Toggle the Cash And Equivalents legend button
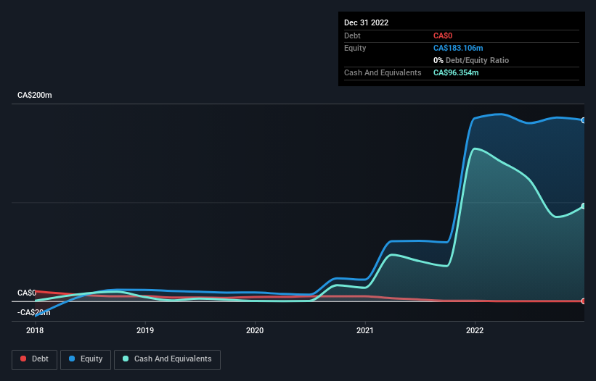This screenshot has width=596, height=381. click(167, 359)
